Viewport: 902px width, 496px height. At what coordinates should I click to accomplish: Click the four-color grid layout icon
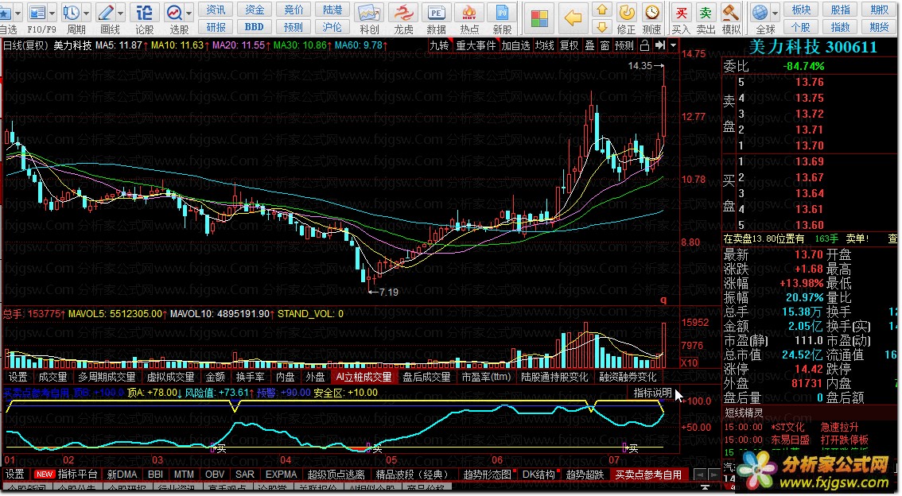point(539,18)
